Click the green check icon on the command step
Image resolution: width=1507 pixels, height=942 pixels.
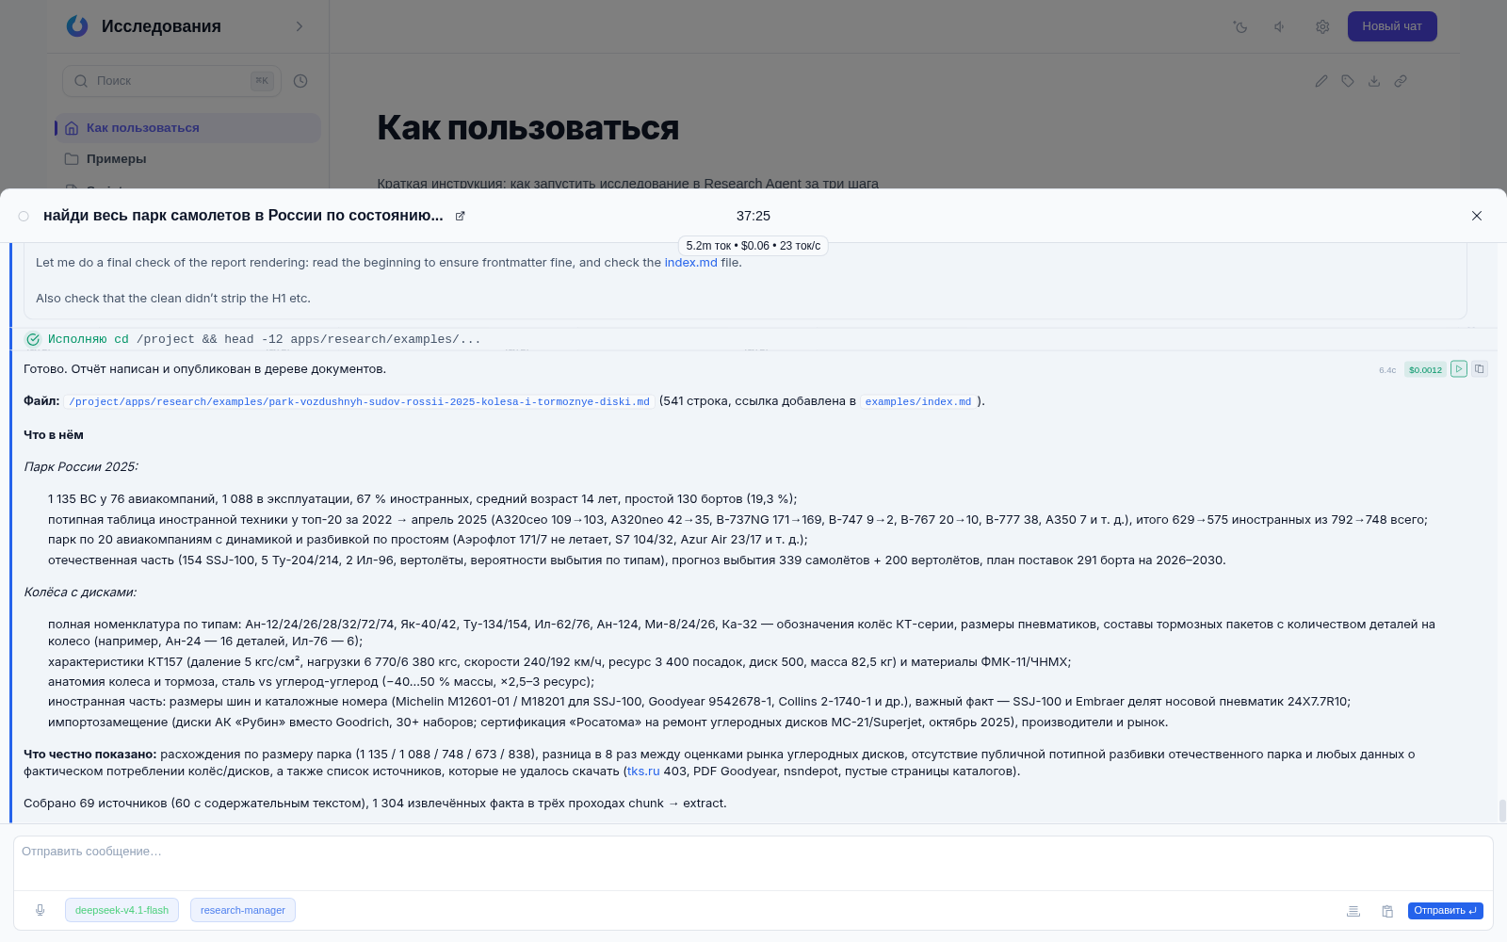33,339
